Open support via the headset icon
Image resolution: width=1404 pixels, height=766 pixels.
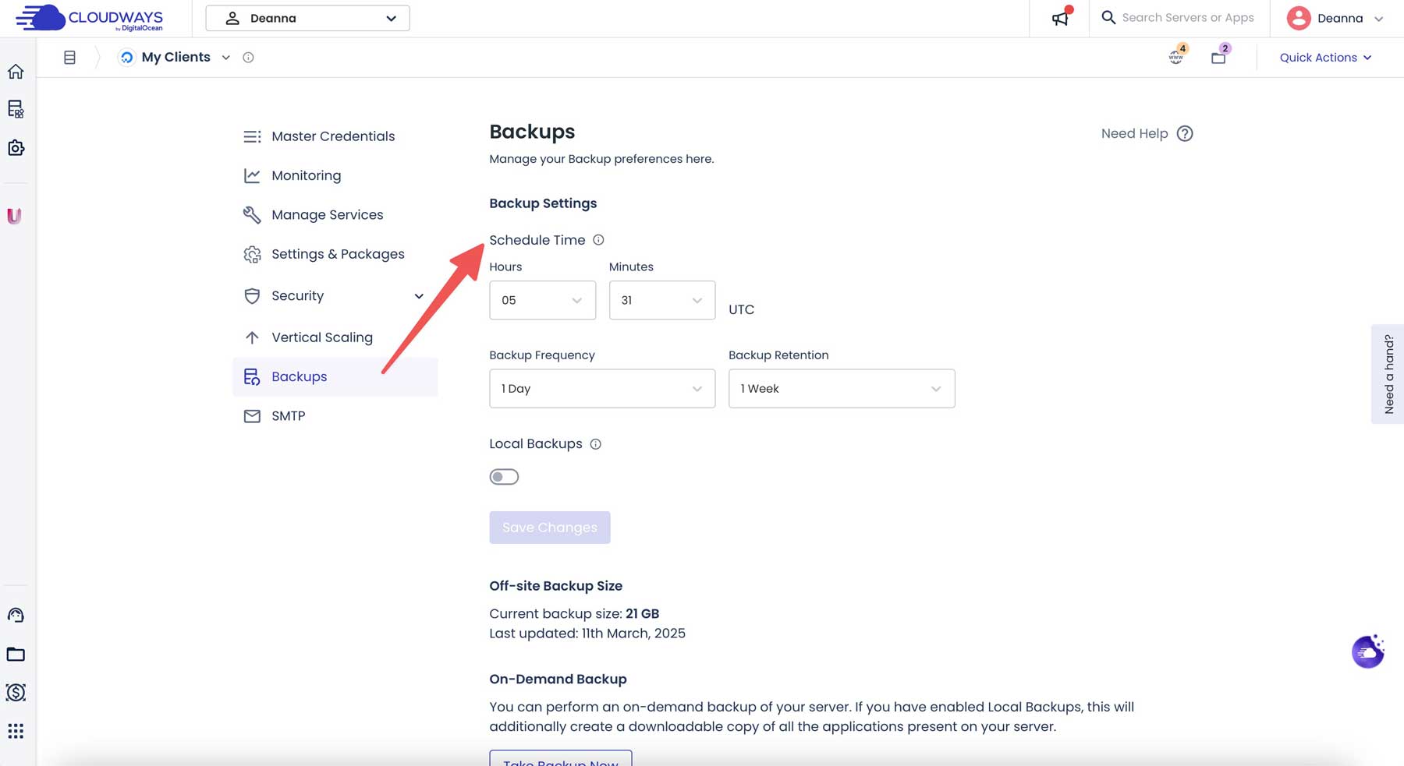[16, 614]
